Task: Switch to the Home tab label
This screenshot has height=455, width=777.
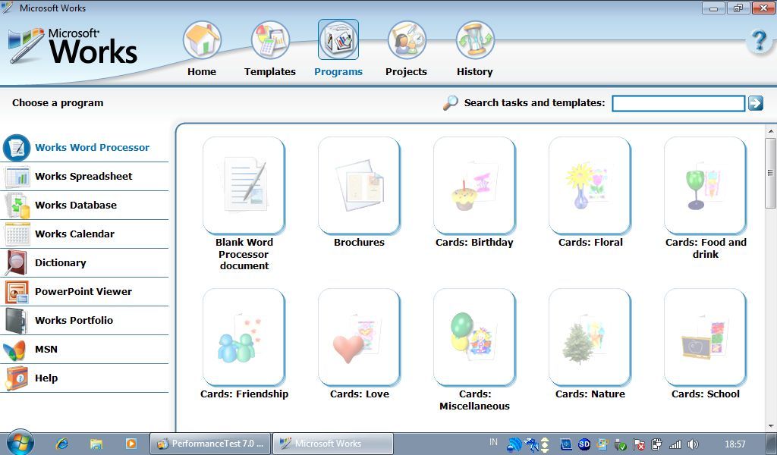Action: (202, 72)
